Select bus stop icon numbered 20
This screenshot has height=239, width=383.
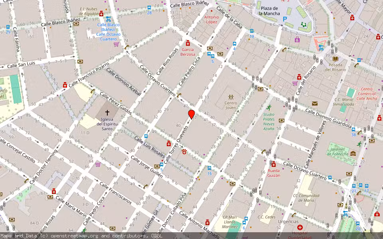point(358,223)
